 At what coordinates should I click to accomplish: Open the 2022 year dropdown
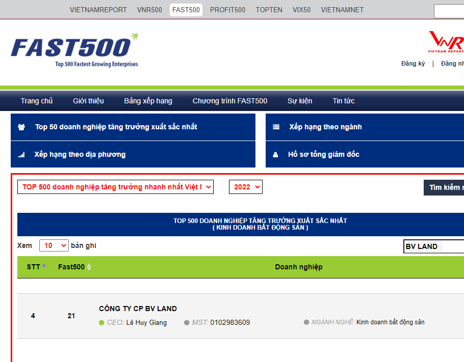click(x=245, y=187)
